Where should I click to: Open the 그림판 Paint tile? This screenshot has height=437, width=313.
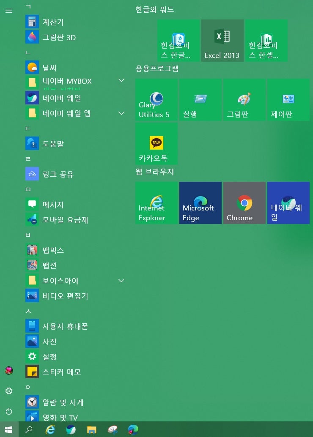pos(244,100)
